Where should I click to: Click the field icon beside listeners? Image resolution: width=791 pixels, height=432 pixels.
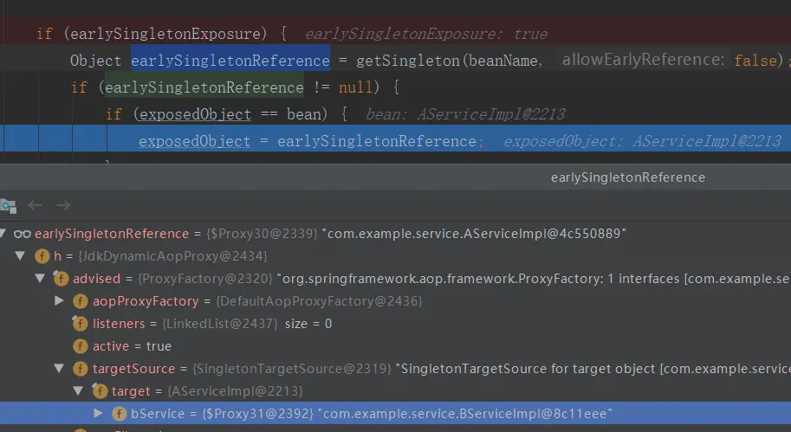(x=80, y=323)
